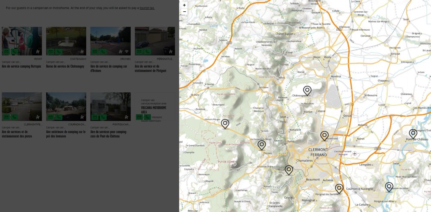Open the Aire de service camping Huttopia title
431x212 pixels.
click(21, 66)
